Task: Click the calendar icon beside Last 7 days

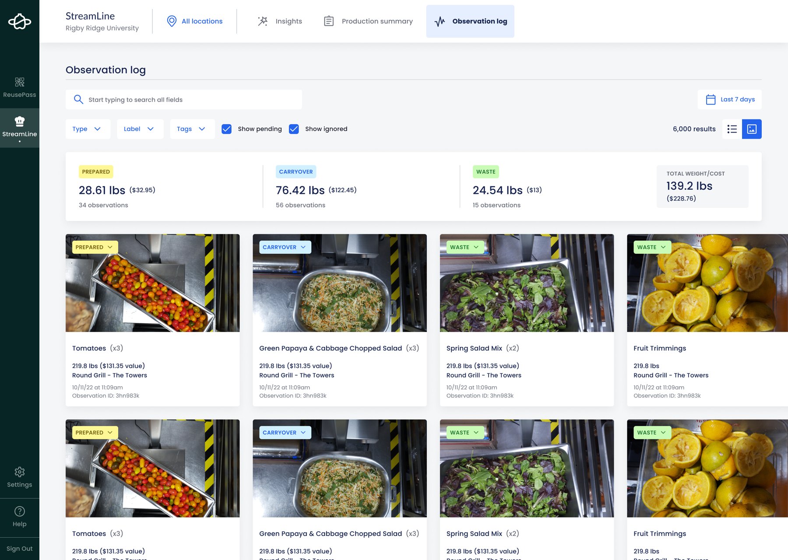Action: pyautogui.click(x=711, y=99)
